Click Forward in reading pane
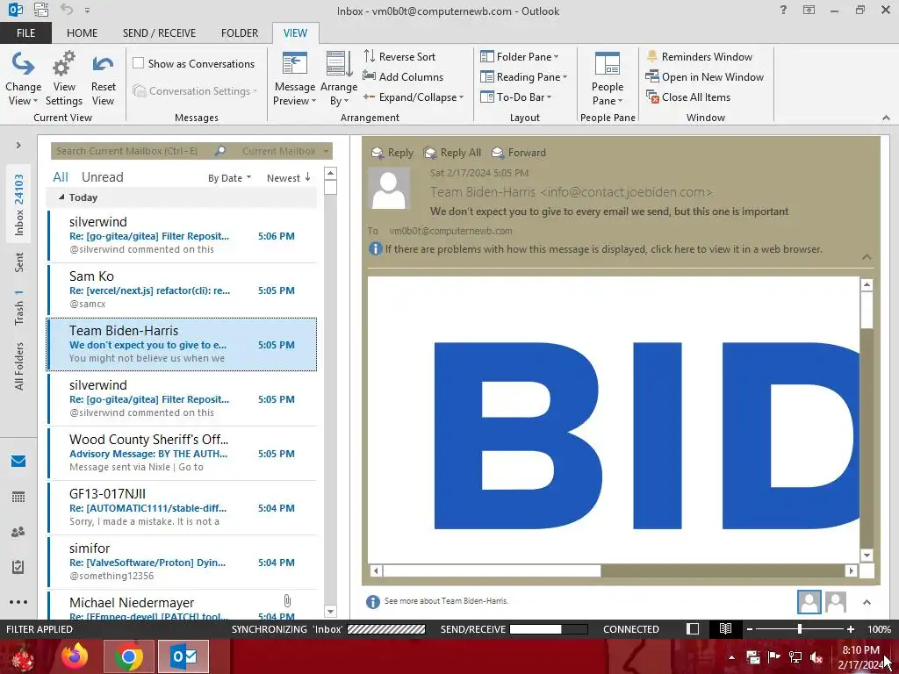 tap(519, 153)
